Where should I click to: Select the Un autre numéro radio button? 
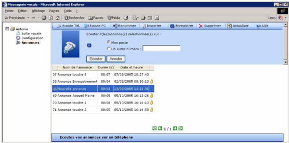(108, 49)
